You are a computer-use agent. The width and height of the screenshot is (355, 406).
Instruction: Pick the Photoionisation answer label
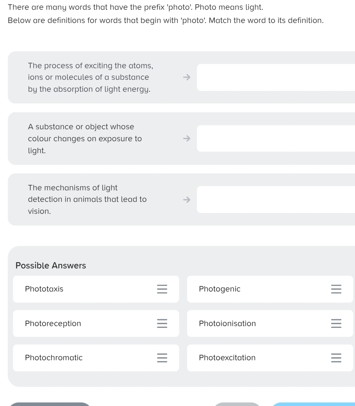coord(227,324)
